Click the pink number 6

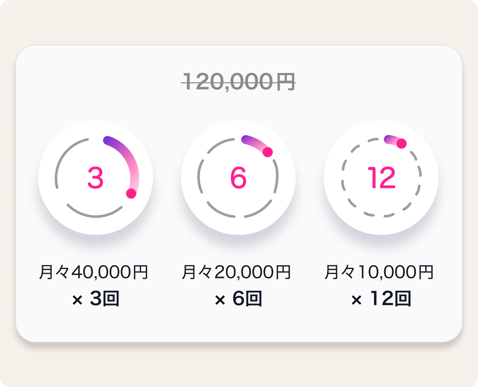pos(238,178)
